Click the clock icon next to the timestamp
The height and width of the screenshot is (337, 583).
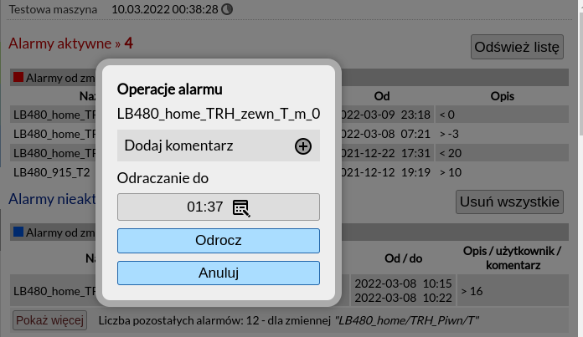point(227,9)
